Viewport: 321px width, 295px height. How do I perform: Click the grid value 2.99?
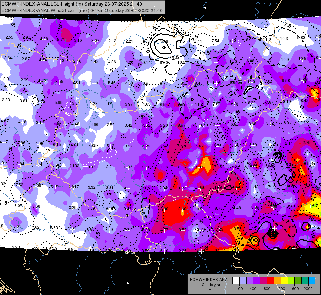tap(25, 80)
